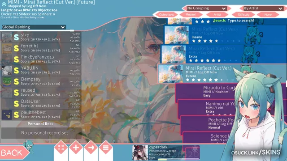View YABUJIN's leaderboard score
The image size is (287, 161).
click(x=41, y=71)
